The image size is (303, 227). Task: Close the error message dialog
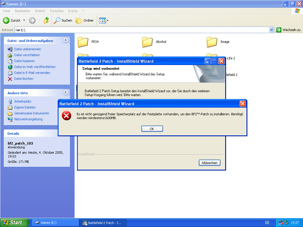[x=243, y=104]
